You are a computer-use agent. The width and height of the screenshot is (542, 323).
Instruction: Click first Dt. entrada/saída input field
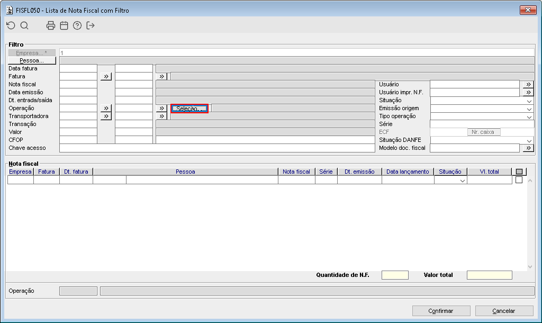78,100
